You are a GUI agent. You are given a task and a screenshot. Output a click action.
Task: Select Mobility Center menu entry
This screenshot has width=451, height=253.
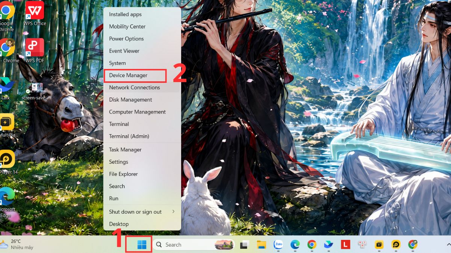coord(142,27)
